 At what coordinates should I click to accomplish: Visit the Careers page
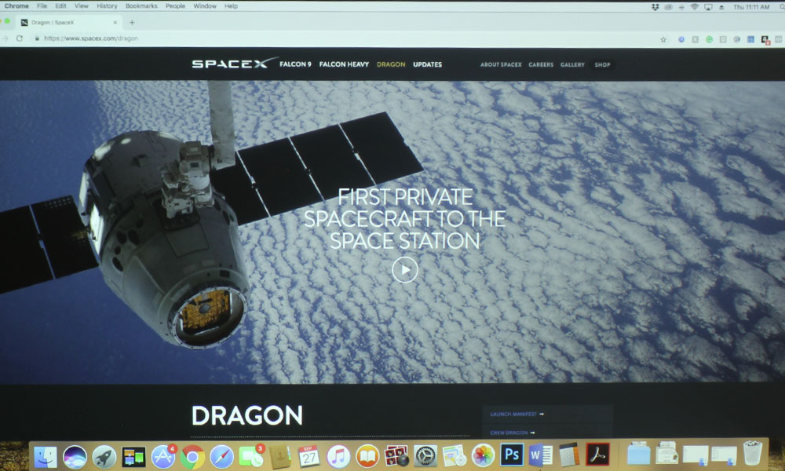click(x=541, y=64)
